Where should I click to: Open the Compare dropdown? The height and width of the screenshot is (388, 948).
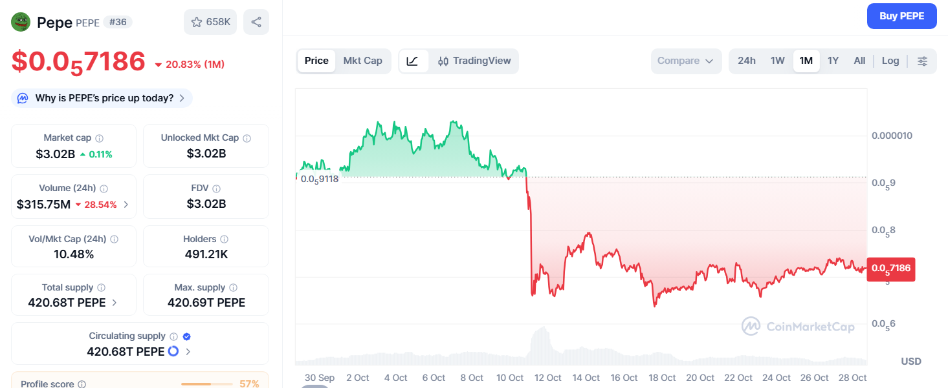(x=686, y=61)
